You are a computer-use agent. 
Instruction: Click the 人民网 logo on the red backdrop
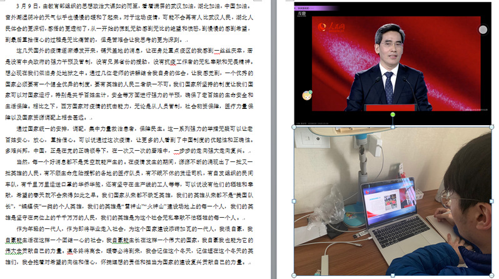(x=331, y=27)
